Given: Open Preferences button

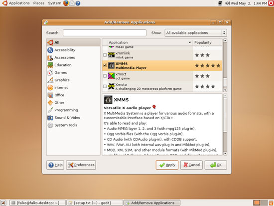Looking at the screenshot, I should pyautogui.click(x=81, y=165).
